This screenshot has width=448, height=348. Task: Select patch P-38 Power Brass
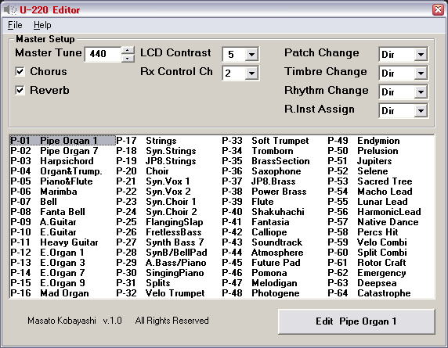click(x=274, y=192)
